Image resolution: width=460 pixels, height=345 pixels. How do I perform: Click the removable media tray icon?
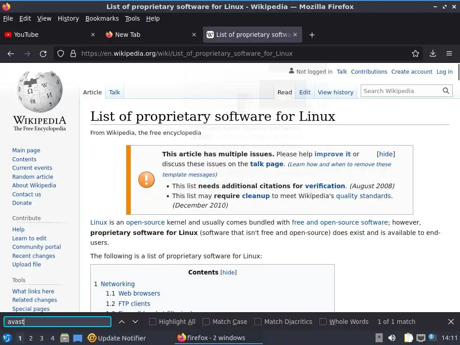click(x=379, y=338)
